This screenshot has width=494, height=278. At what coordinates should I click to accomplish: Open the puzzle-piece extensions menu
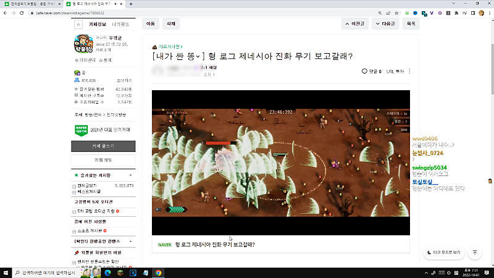pyautogui.click(x=456, y=13)
